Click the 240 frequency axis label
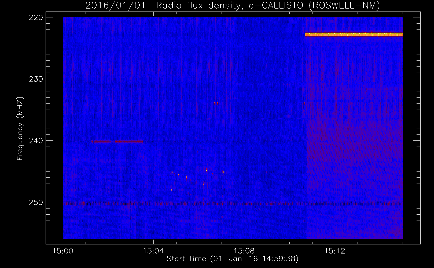Screen dimensions: 434x268 pos(36,141)
